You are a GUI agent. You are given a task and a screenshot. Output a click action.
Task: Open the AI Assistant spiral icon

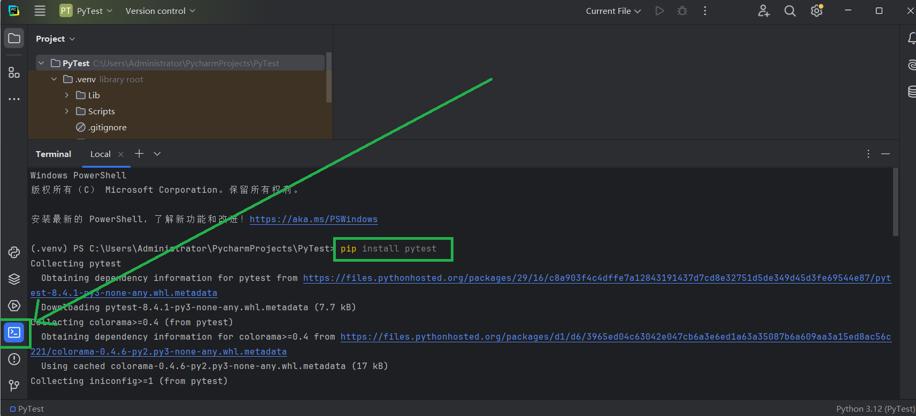coord(912,65)
